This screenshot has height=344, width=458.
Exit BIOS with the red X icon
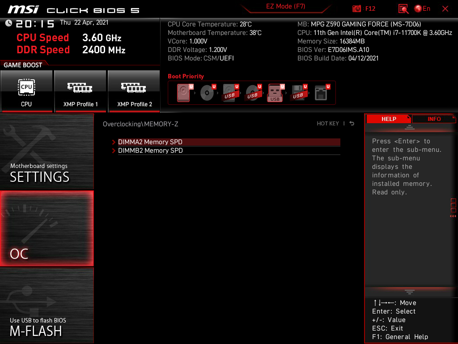445,9
